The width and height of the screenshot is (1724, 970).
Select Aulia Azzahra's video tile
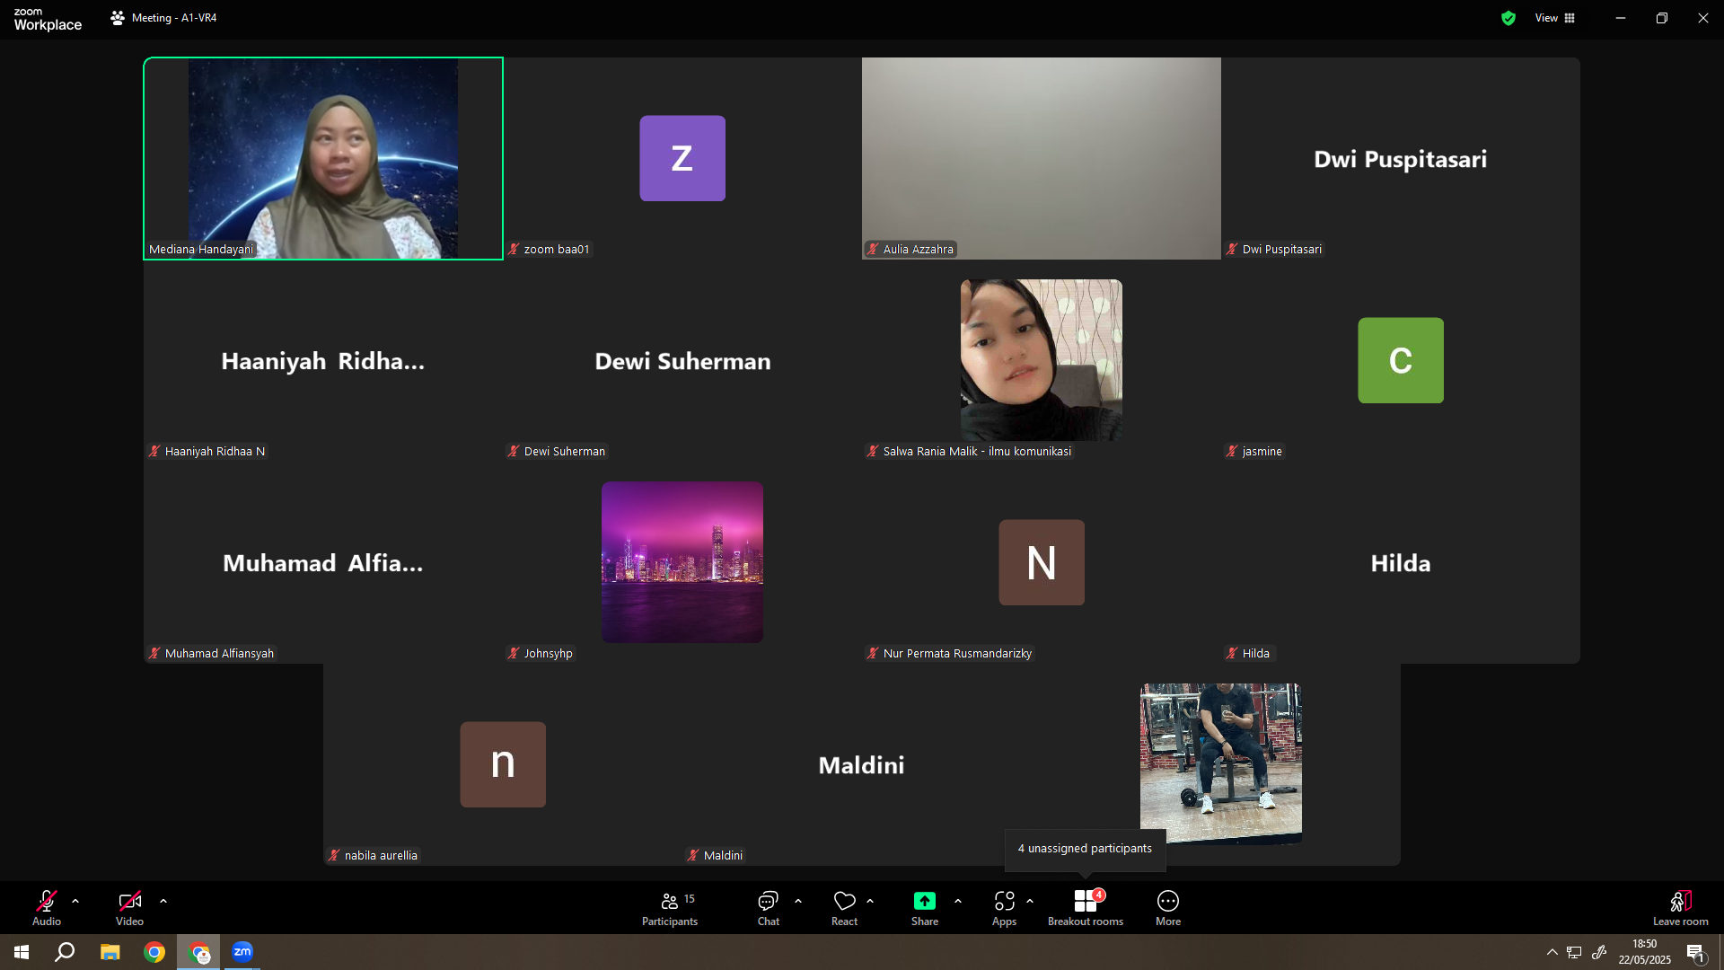click(x=1042, y=159)
